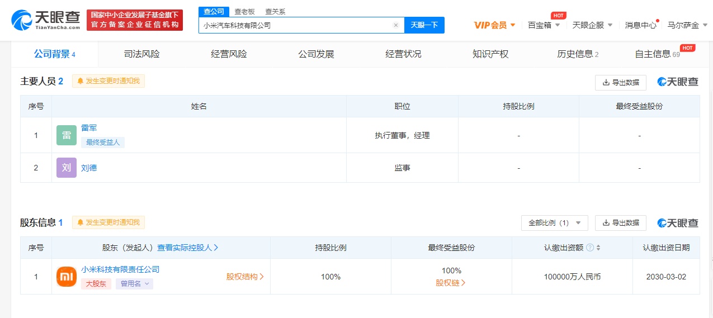Image resolution: width=713 pixels, height=318 pixels.
Task: Switch to the 知识产权 tab
Action: [490, 54]
